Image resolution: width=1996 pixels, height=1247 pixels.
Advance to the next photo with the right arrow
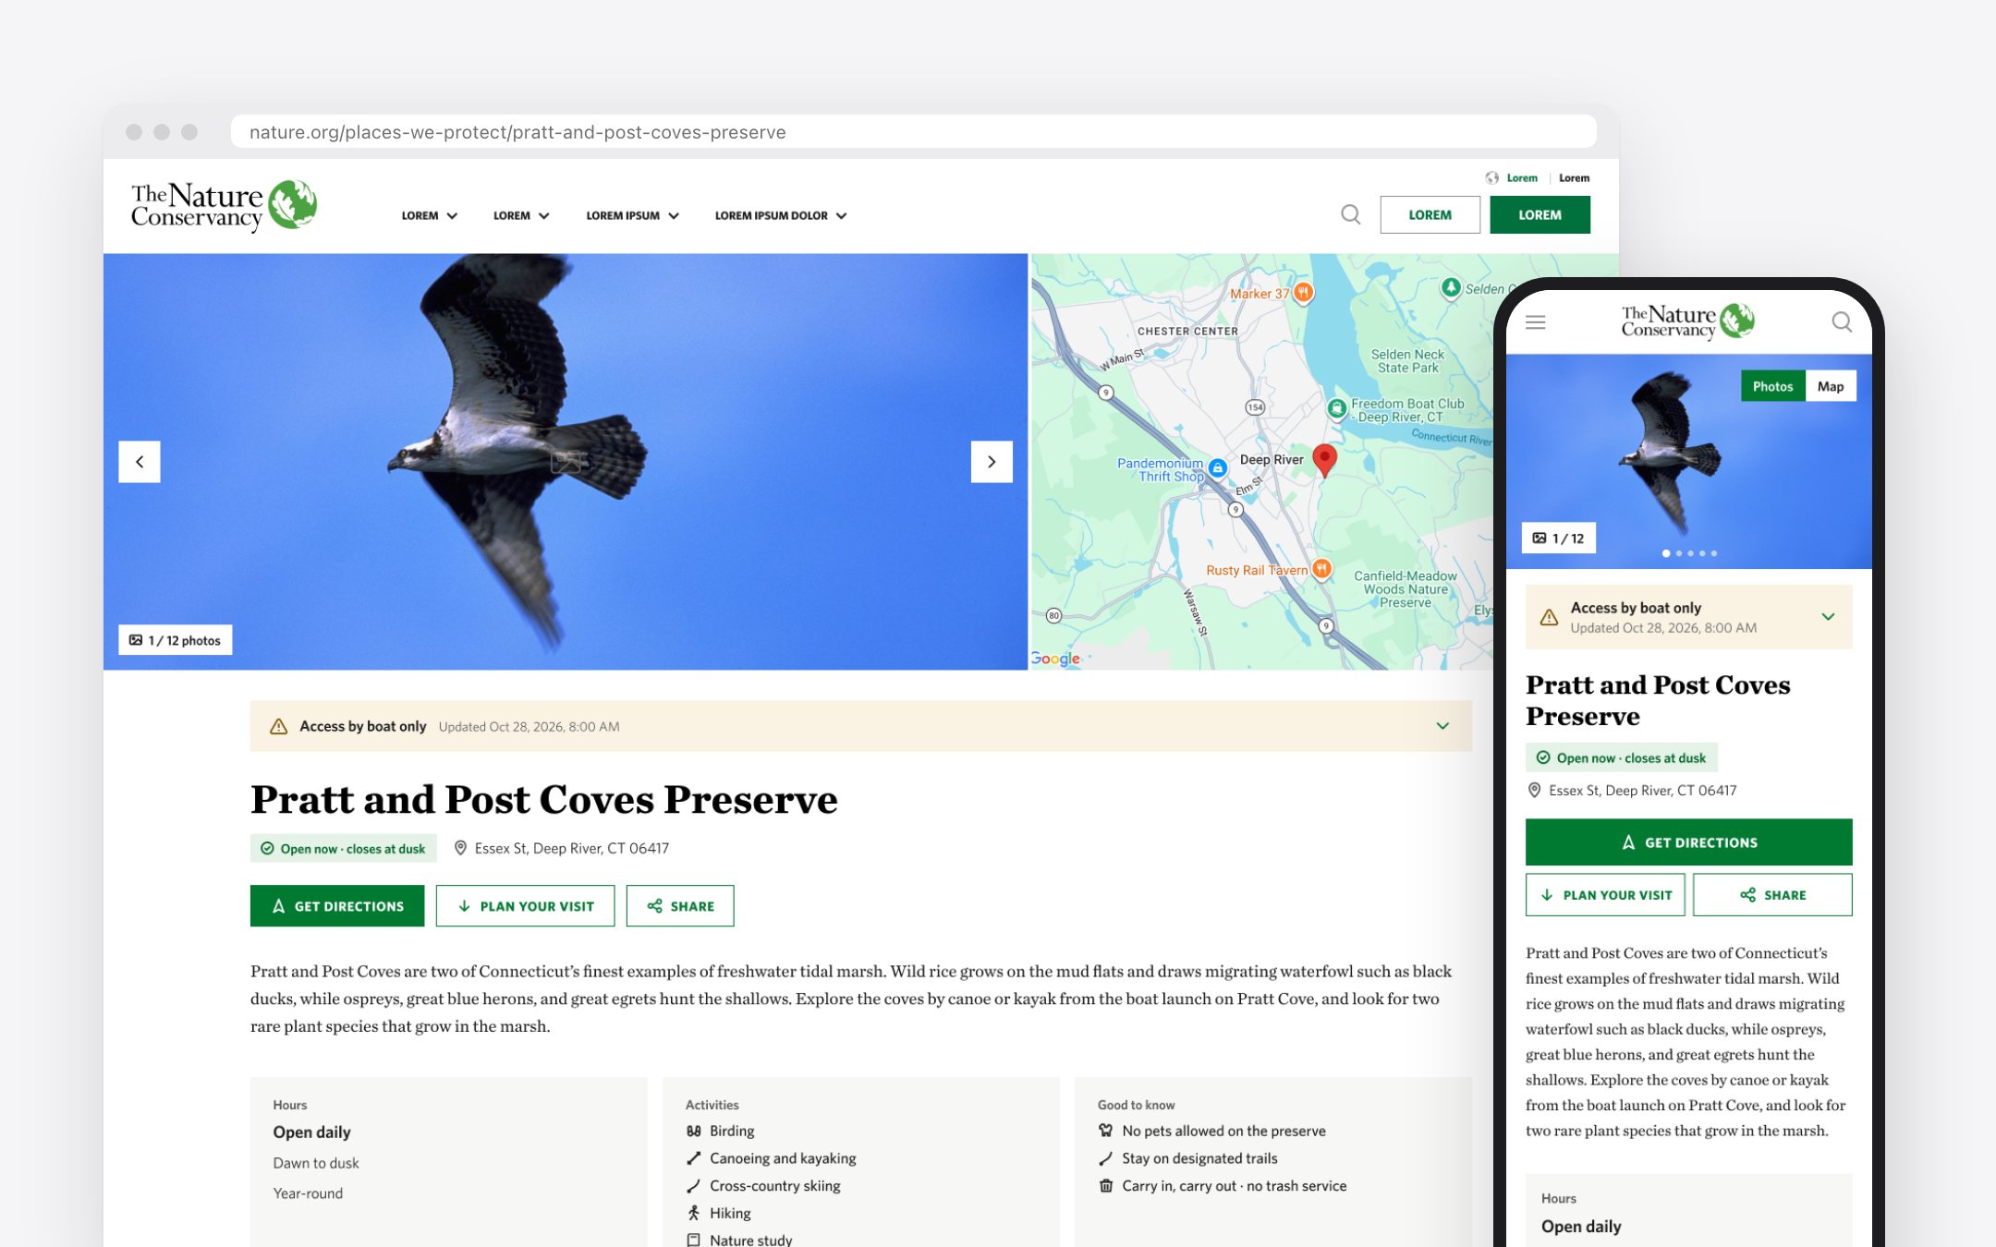pos(992,462)
